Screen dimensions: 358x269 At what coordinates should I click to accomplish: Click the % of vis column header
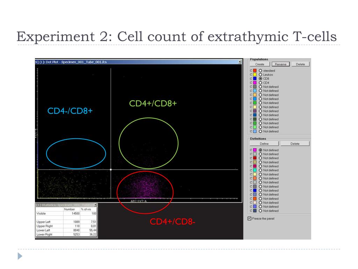(86, 209)
